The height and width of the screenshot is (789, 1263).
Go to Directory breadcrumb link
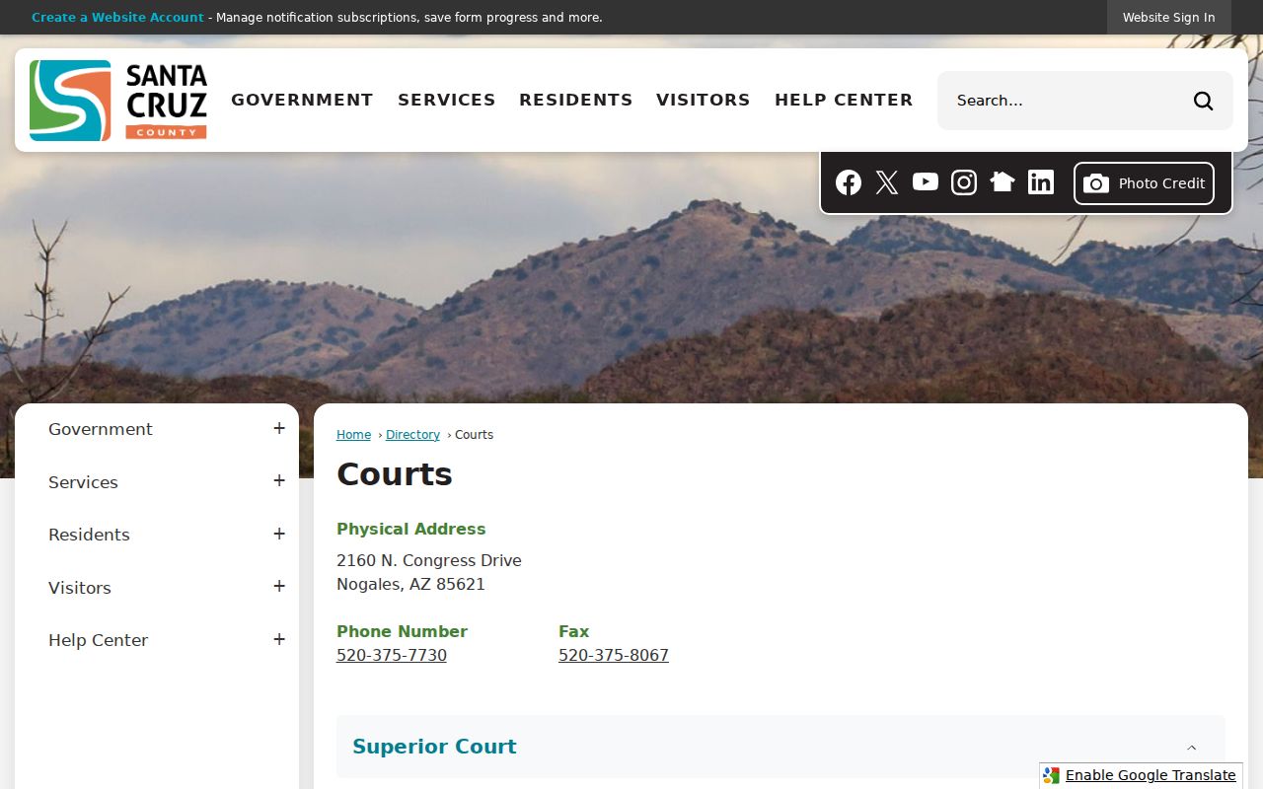412,435
